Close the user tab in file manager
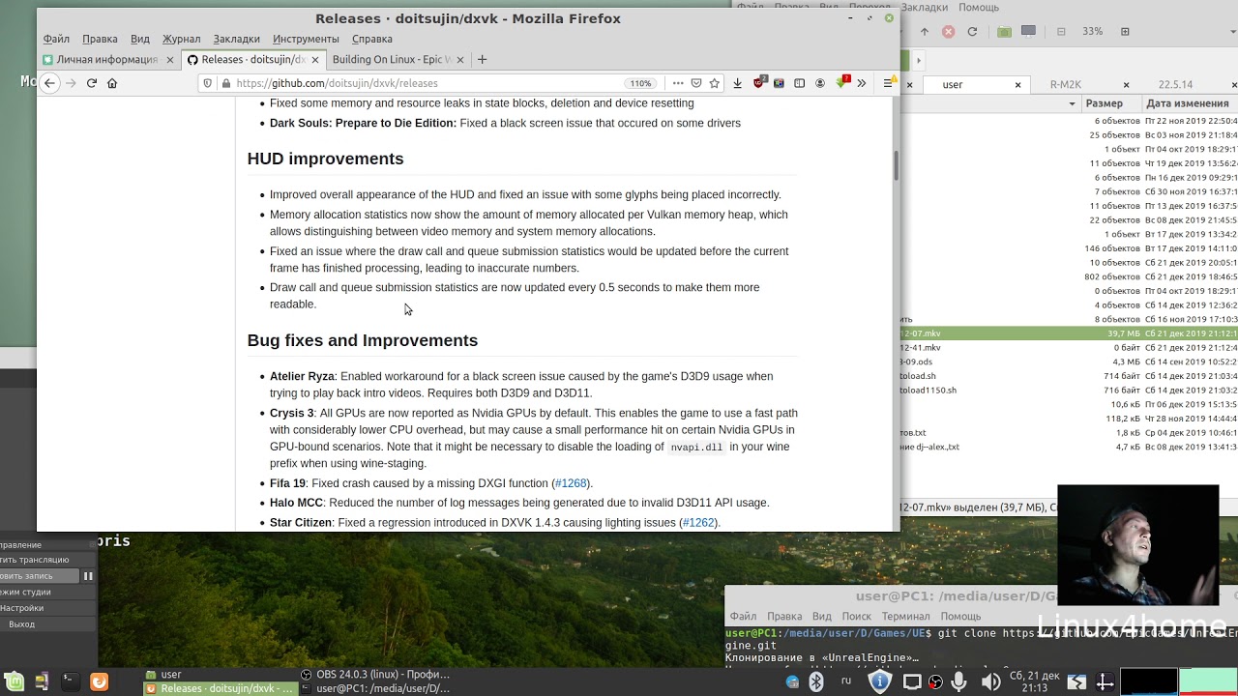Image resolution: width=1238 pixels, height=696 pixels. click(x=1017, y=84)
